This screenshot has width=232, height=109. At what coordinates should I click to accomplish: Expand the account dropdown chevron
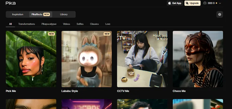pyautogui.click(x=220, y=3)
